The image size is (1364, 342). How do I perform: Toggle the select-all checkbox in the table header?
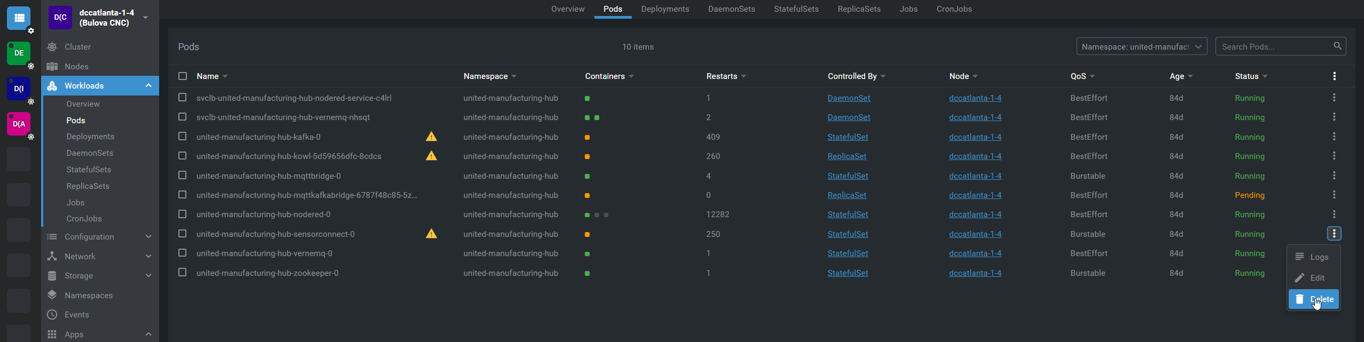pyautogui.click(x=183, y=76)
